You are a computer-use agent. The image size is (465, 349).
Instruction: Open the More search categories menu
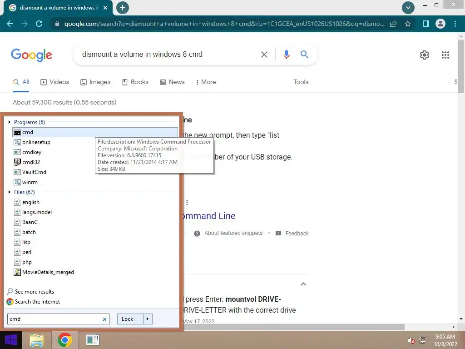click(206, 82)
